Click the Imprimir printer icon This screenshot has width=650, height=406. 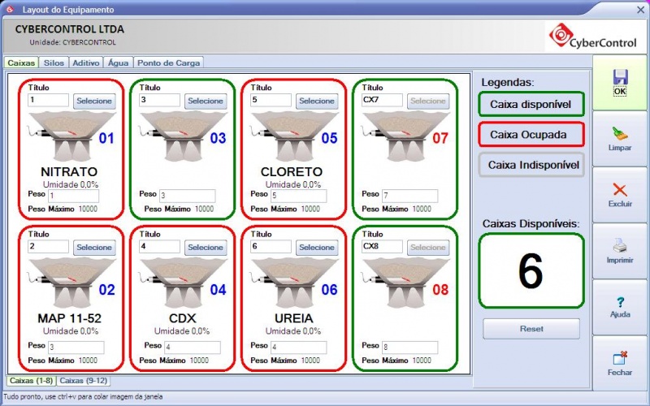point(620,246)
